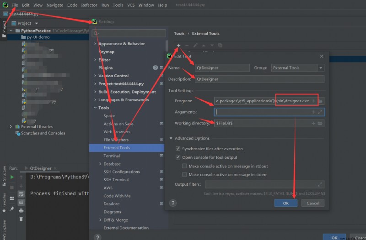Expand the Output filters editor

click(320, 184)
